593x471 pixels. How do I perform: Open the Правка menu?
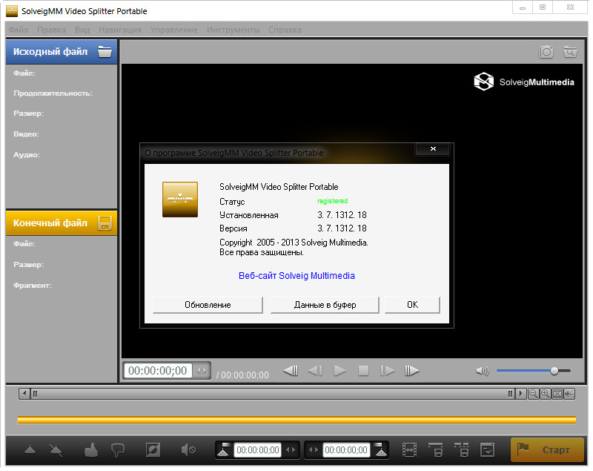click(x=51, y=30)
